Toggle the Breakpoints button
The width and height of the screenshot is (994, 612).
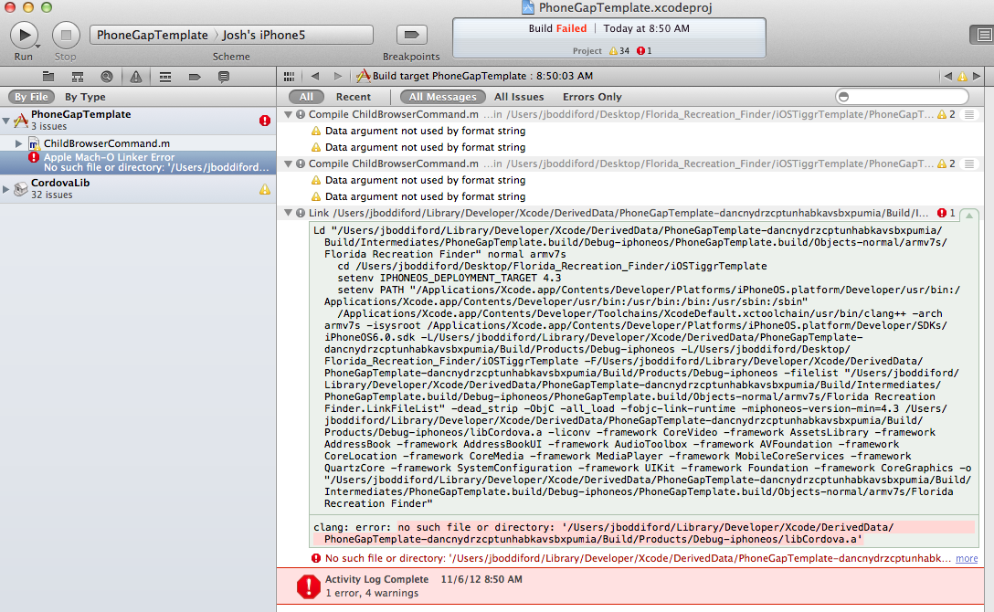tap(411, 35)
